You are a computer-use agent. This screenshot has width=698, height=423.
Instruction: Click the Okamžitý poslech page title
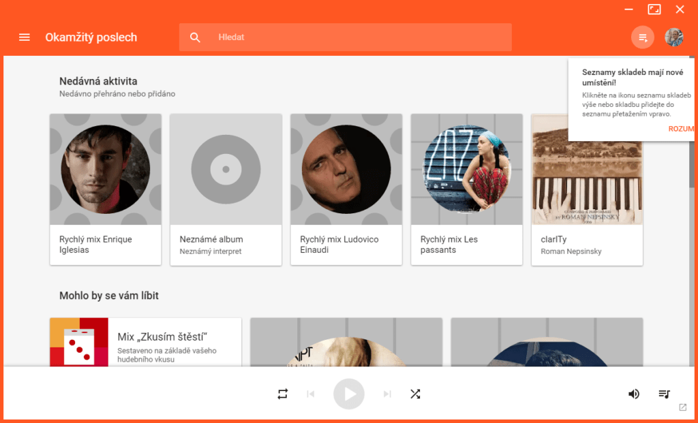[91, 37]
